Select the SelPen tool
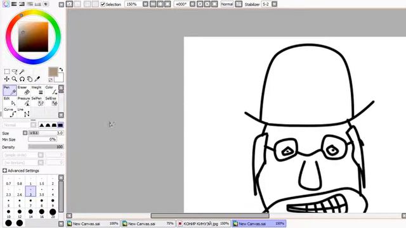Viewport: 406px width, 228px height. (37, 101)
